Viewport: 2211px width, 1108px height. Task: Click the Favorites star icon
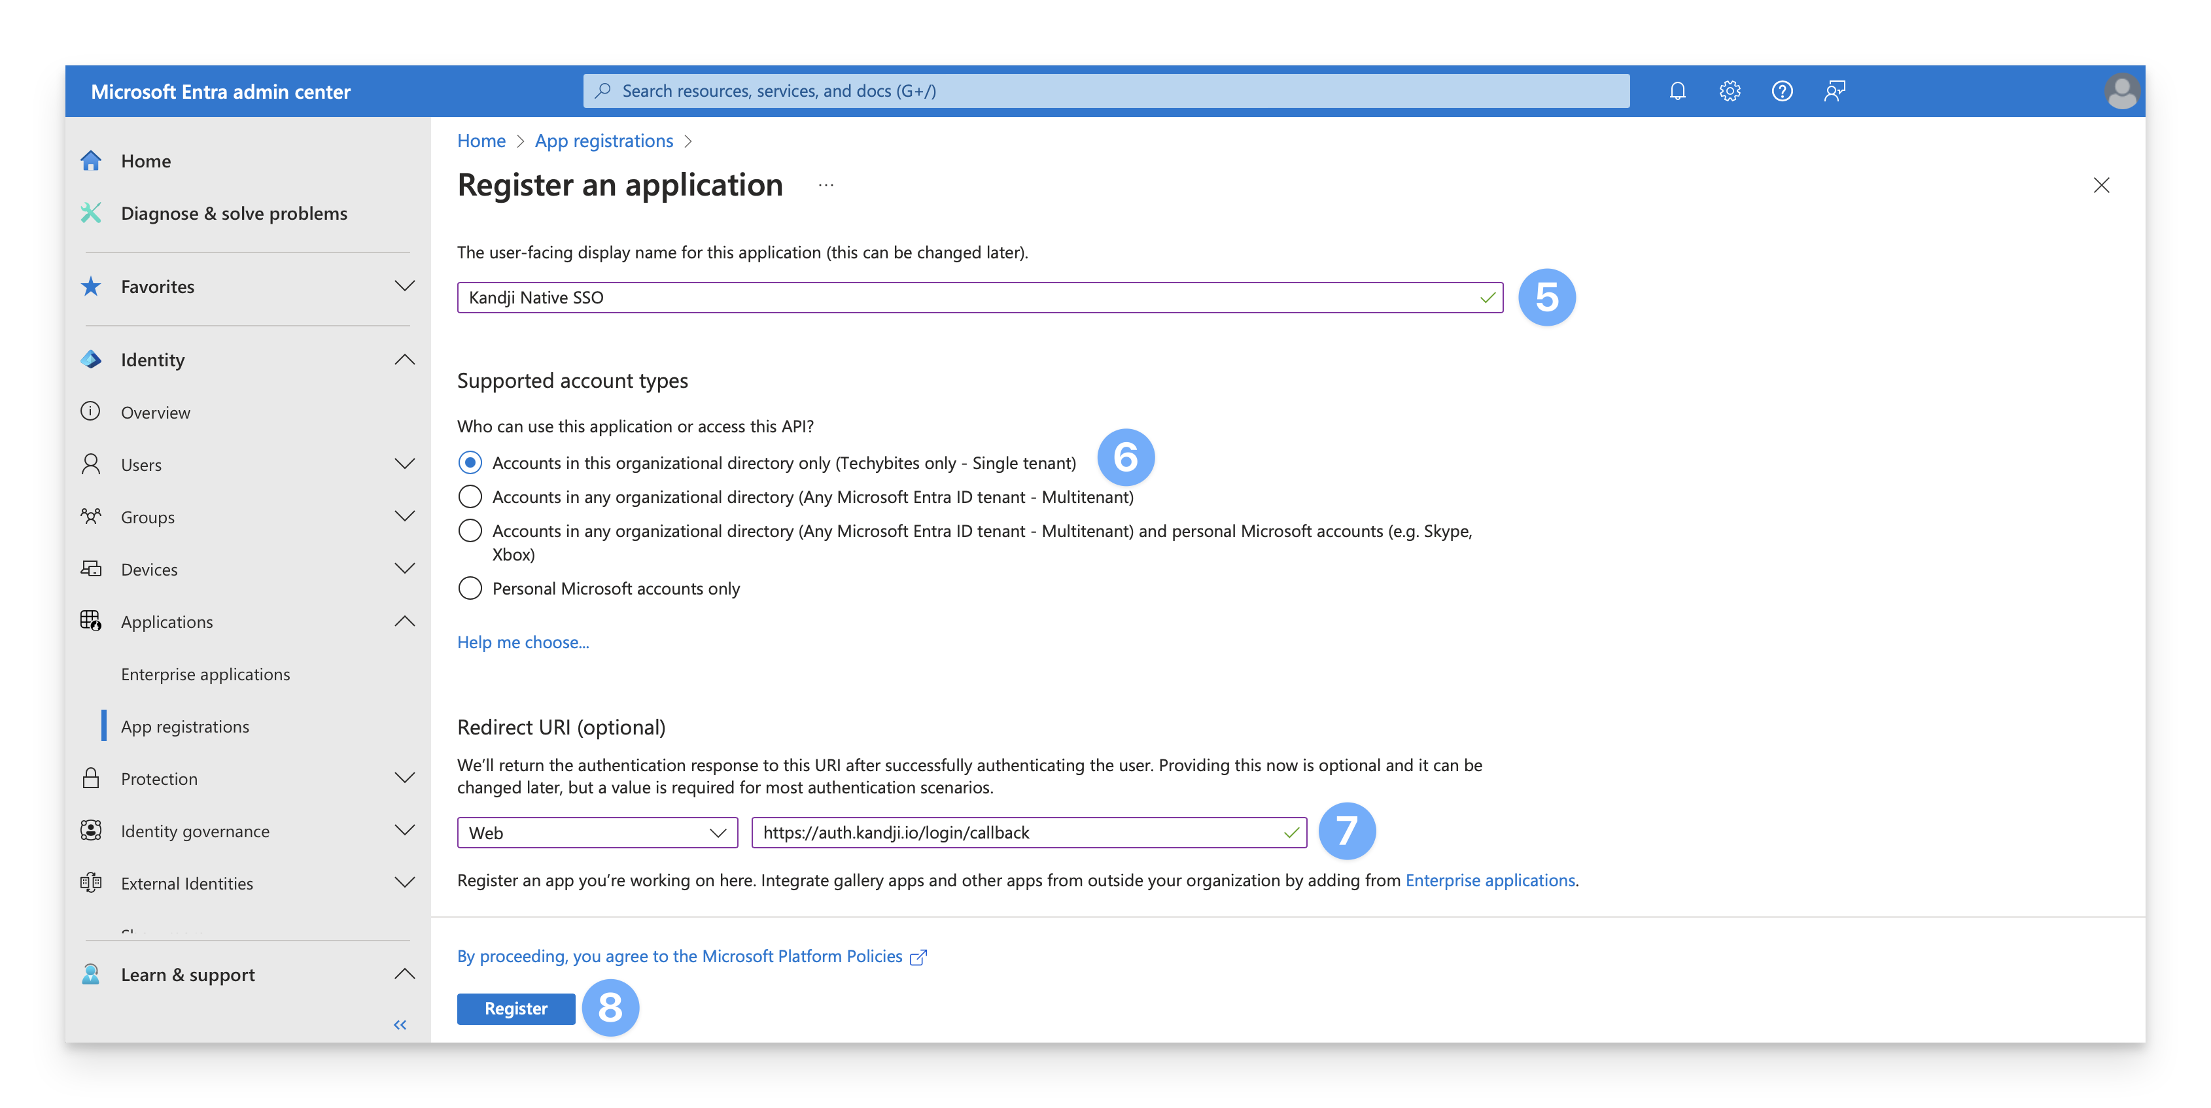tap(91, 286)
